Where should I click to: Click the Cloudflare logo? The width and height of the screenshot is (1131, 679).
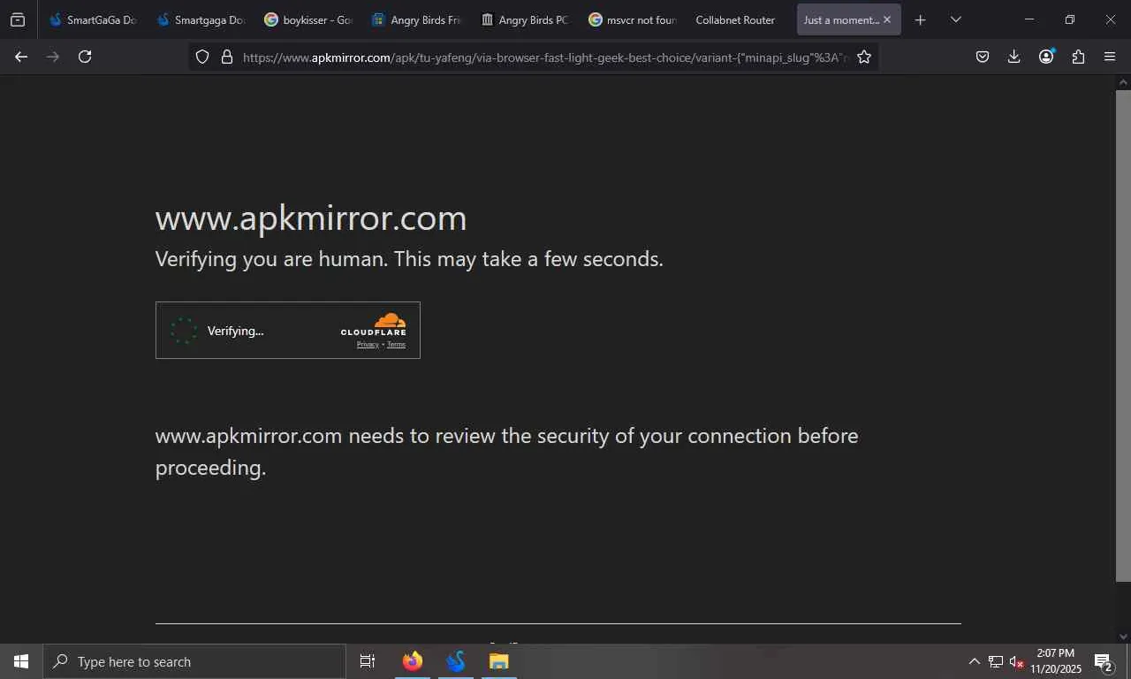tap(374, 324)
